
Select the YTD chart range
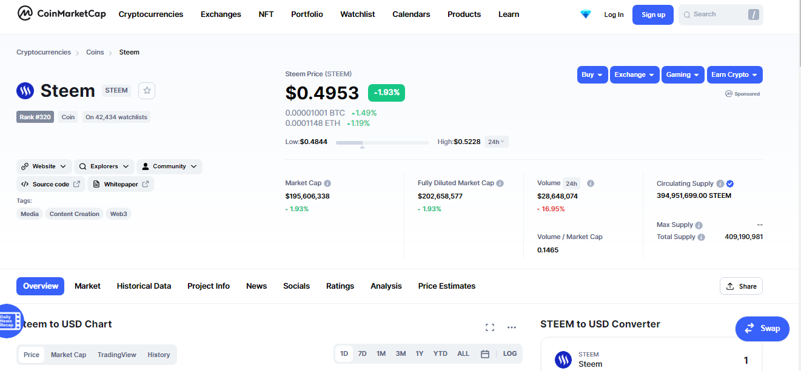point(440,353)
